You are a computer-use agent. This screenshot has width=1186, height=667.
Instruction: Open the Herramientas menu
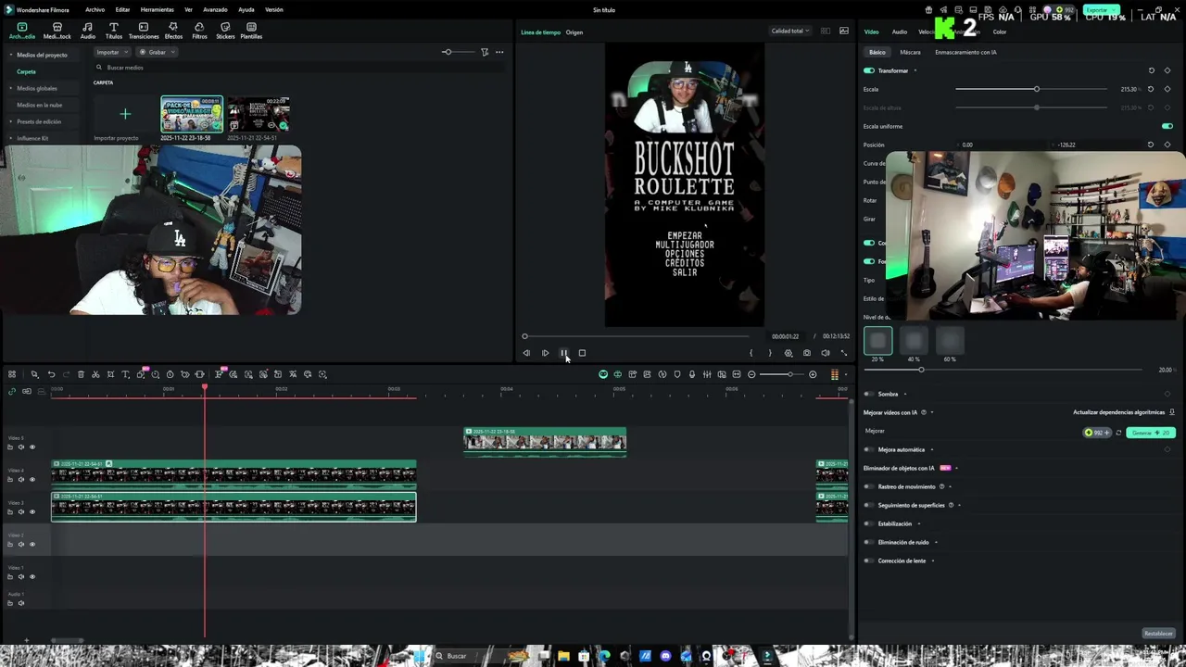[158, 9]
